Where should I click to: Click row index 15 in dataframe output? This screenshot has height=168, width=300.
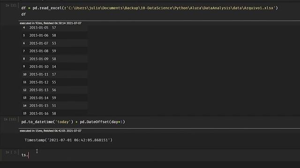[x=25, y=113]
